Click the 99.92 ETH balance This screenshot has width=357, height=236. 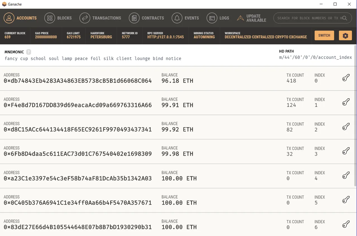tap(177, 130)
